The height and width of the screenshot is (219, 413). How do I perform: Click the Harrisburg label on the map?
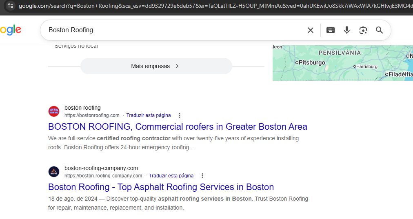click(367, 66)
